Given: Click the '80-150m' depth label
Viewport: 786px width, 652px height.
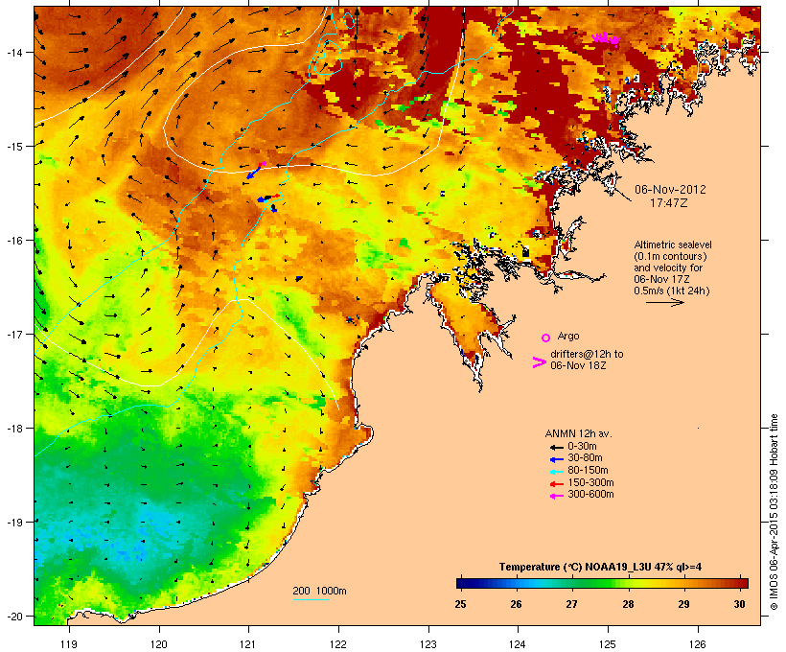Looking at the screenshot, I should [588, 471].
